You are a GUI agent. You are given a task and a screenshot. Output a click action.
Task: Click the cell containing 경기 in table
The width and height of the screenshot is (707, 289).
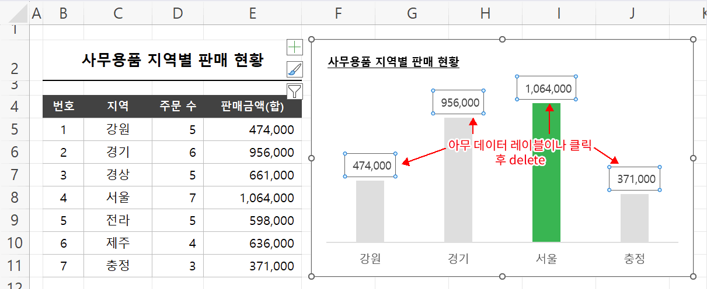click(x=118, y=152)
